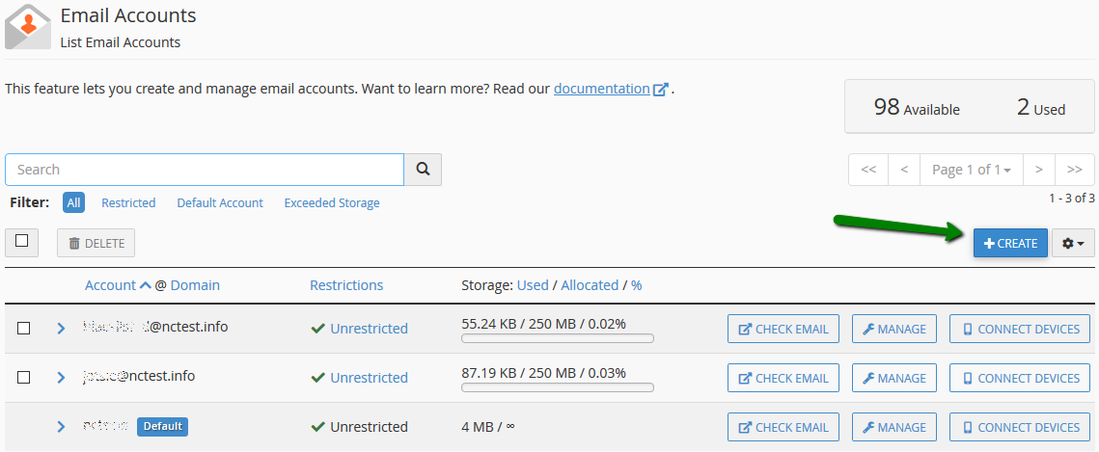Select the Restricted filter
The width and height of the screenshot is (1099, 452).
[x=128, y=203]
